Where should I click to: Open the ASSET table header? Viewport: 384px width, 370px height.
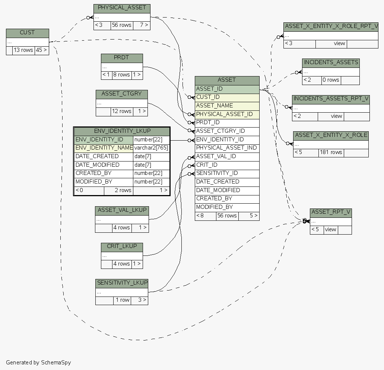point(227,80)
